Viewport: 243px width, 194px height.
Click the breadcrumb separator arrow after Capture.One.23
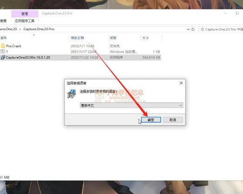pyautogui.click(x=20, y=29)
